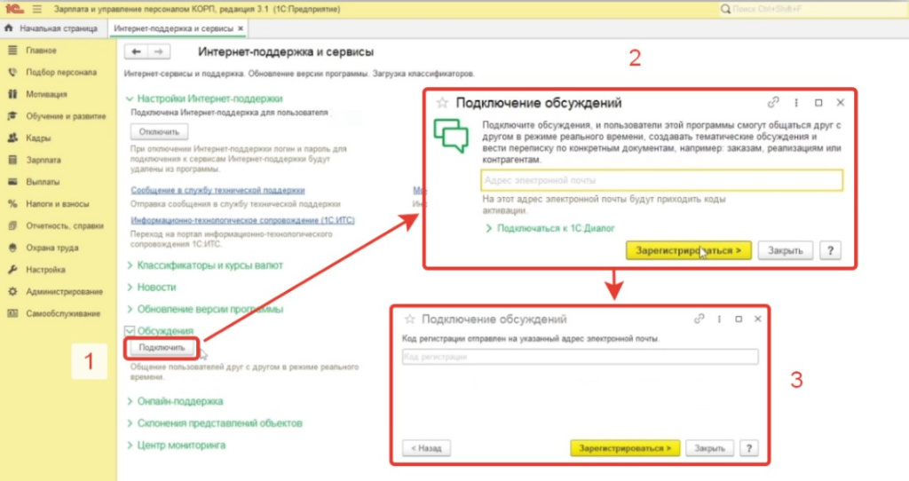Click the Home icon beside Начальная страница
Image resolution: width=909 pixels, height=481 pixels.
[10, 28]
